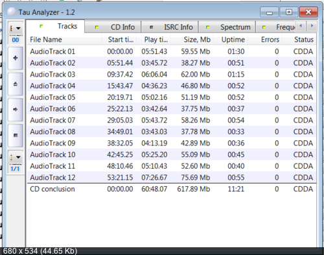Screen dimensions: 324x255
Task: Select the AudioTrack 12 row
Action: [x=172, y=178]
